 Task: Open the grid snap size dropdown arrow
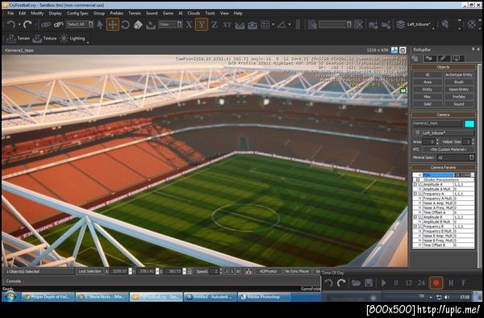pyautogui.click(x=273, y=24)
